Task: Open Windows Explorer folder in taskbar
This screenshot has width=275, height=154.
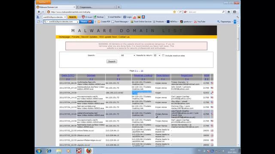Action: tap(59, 151)
